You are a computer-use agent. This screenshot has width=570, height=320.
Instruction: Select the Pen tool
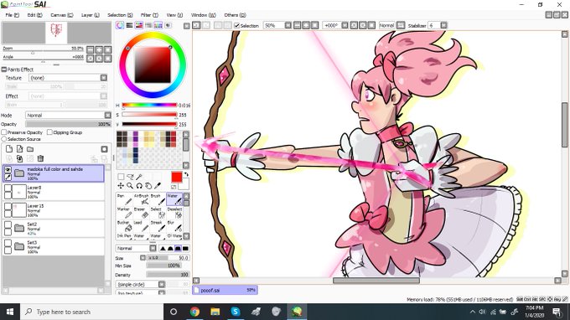click(x=124, y=199)
